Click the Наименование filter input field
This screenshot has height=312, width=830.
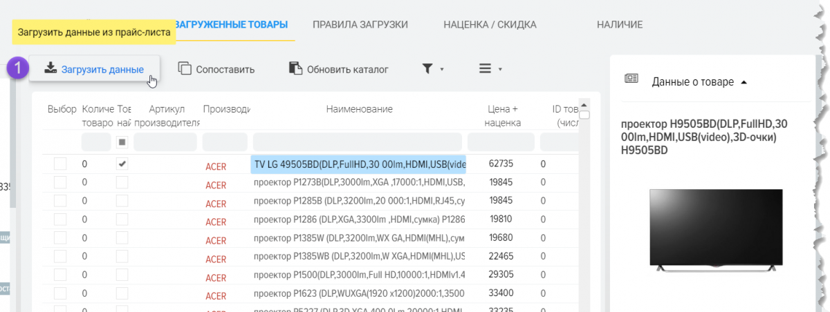(x=358, y=142)
